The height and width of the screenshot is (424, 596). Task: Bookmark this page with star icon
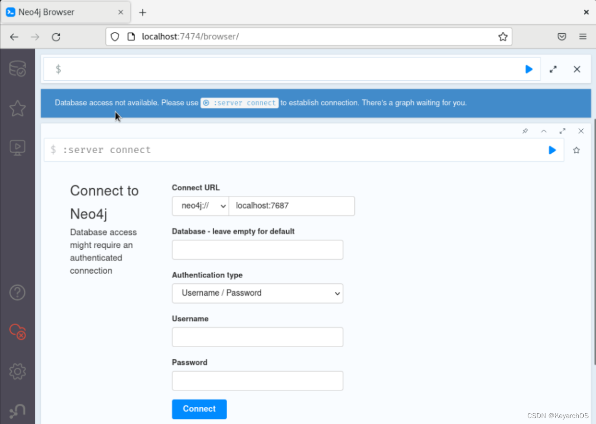pyautogui.click(x=503, y=37)
